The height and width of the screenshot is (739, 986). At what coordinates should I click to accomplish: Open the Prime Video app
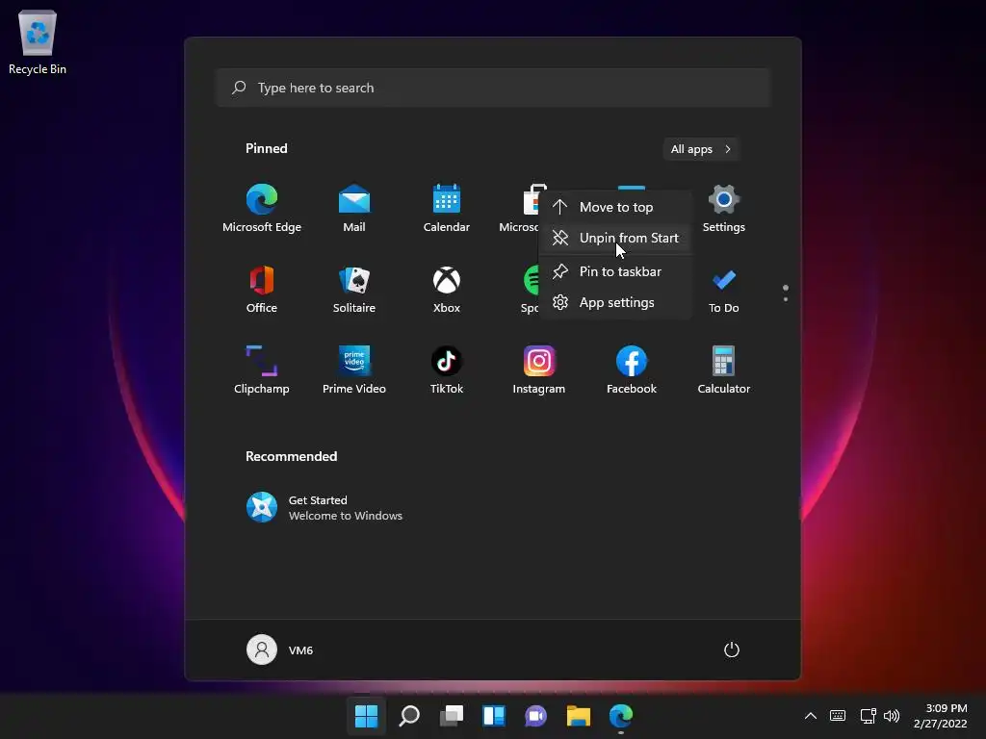click(x=354, y=370)
